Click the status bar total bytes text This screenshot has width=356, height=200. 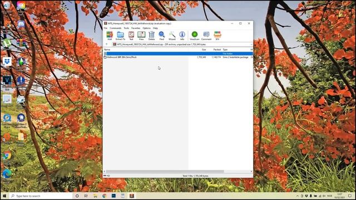[195, 176]
